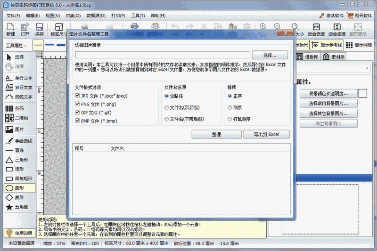Click the 打开 (Open) toolbar icon
377x251 pixels.
coord(25,30)
